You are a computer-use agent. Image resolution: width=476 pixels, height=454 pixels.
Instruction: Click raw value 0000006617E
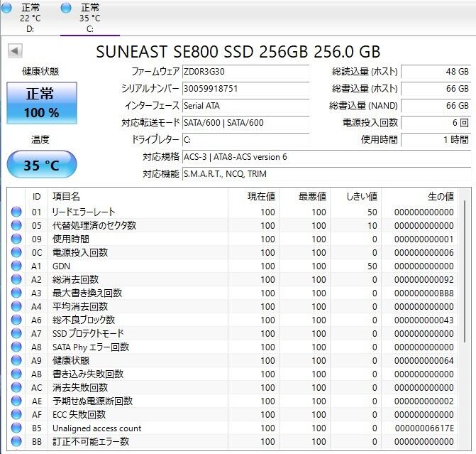(424, 428)
